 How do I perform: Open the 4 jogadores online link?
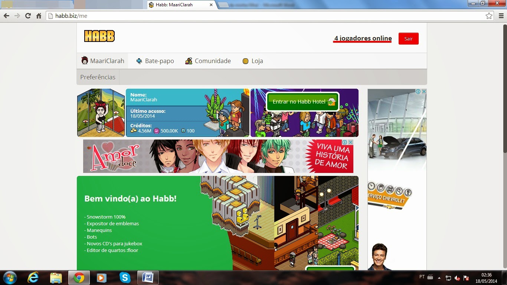coord(362,38)
